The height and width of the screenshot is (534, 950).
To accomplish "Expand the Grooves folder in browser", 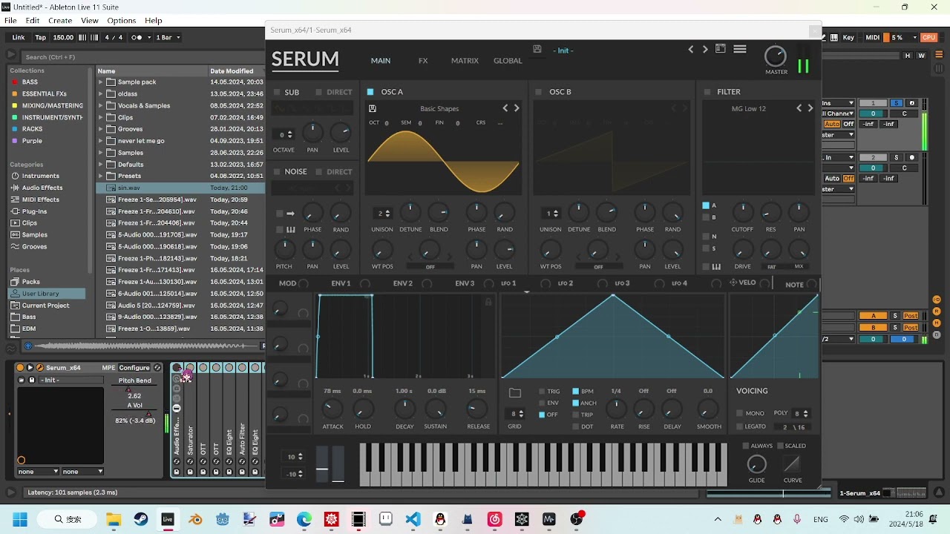I will (101, 129).
